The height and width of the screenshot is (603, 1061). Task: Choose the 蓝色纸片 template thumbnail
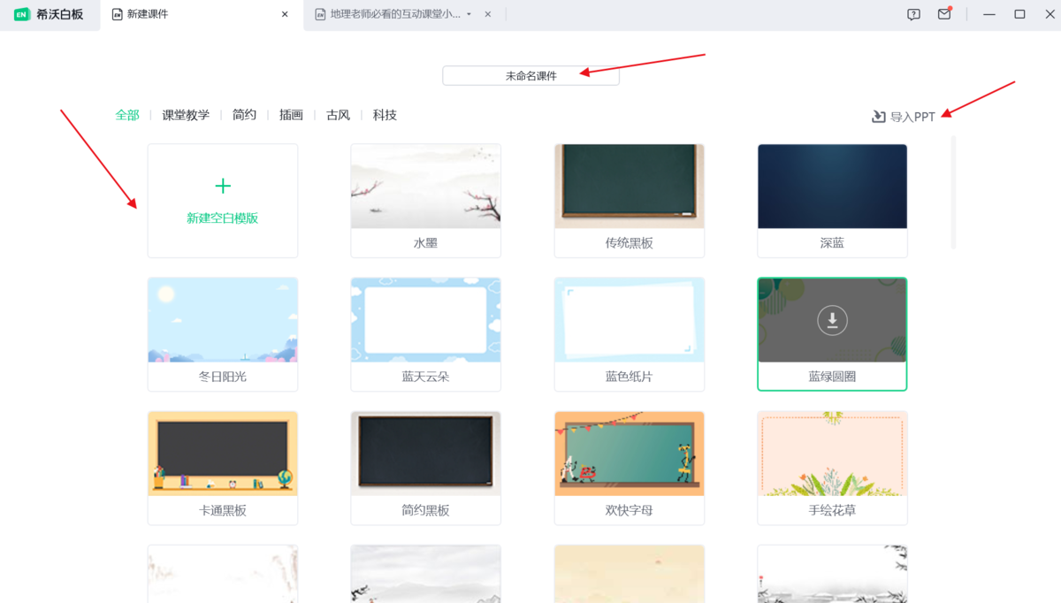tap(630, 320)
